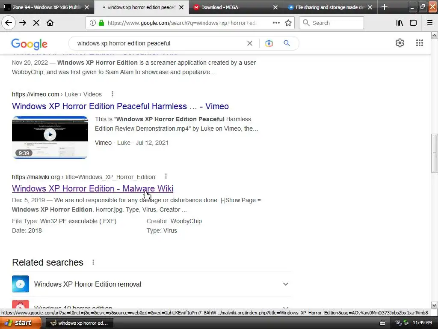The height and width of the screenshot is (329, 438).
Task: Play the Vimeo video thumbnail
Action: (x=50, y=138)
